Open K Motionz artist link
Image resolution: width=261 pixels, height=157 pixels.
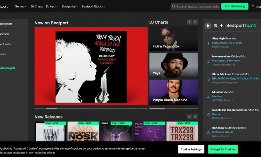point(218,132)
